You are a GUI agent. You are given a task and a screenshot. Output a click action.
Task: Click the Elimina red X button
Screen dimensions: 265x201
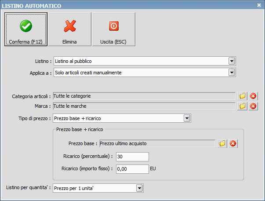pyautogui.click(x=69, y=29)
